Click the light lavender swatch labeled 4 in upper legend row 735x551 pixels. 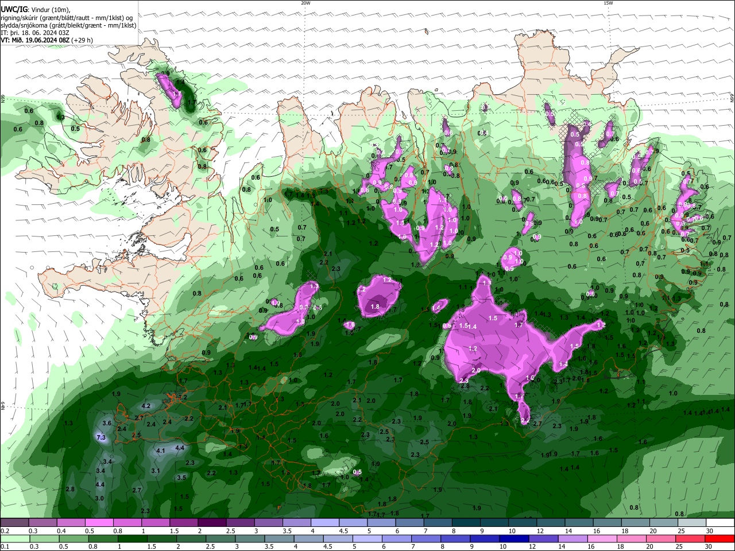coord(324,523)
